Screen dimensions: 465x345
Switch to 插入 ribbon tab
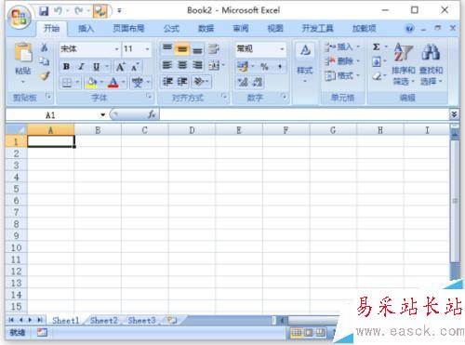point(86,29)
